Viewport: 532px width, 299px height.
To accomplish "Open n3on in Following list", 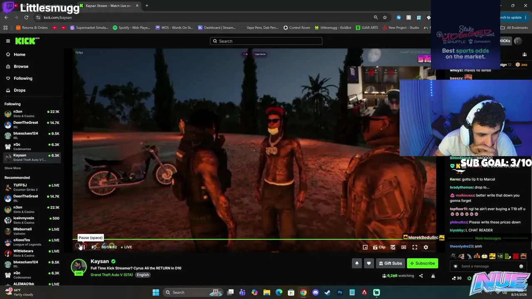I will pos(32,114).
